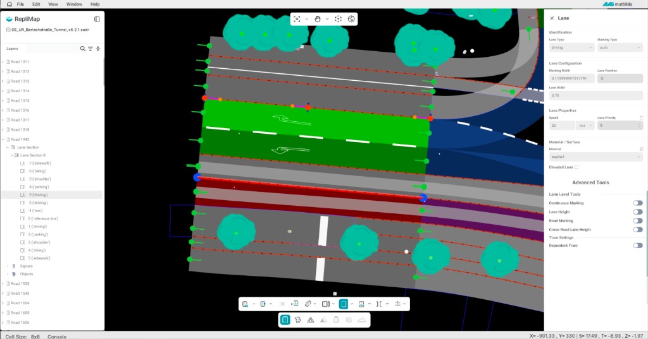Select the signals signpost mode icon
This screenshot has width=648, height=339.
(297, 319)
